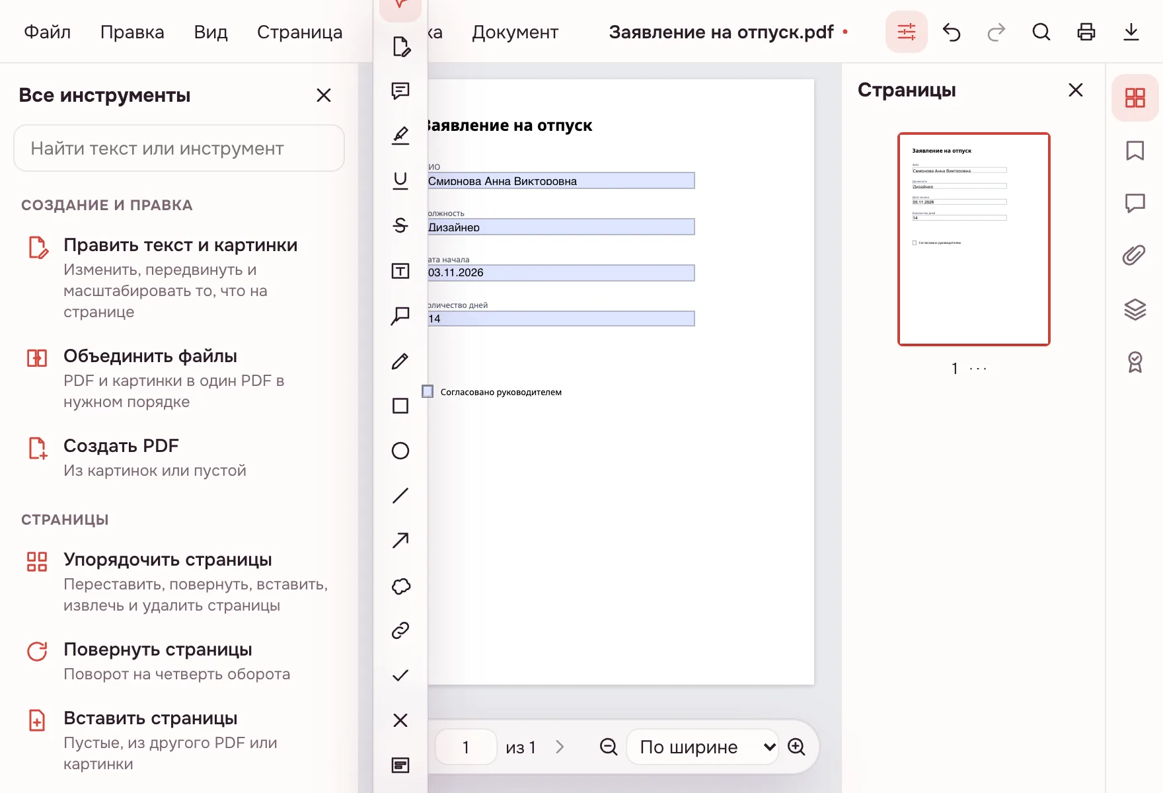This screenshot has height=793, width=1163.
Task: Close the 'Страницы' panel
Action: [1076, 90]
